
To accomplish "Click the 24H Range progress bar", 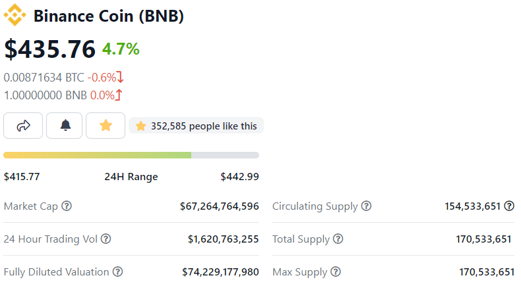I will click(x=131, y=155).
